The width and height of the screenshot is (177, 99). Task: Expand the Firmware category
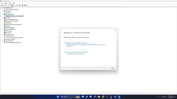click(3, 18)
